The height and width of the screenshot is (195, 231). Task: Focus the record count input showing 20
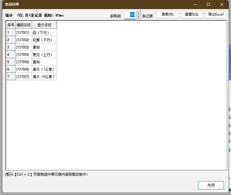click(x=130, y=15)
